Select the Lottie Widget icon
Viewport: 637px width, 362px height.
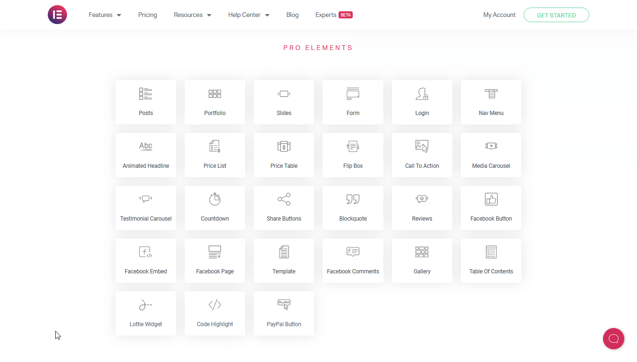click(x=146, y=305)
